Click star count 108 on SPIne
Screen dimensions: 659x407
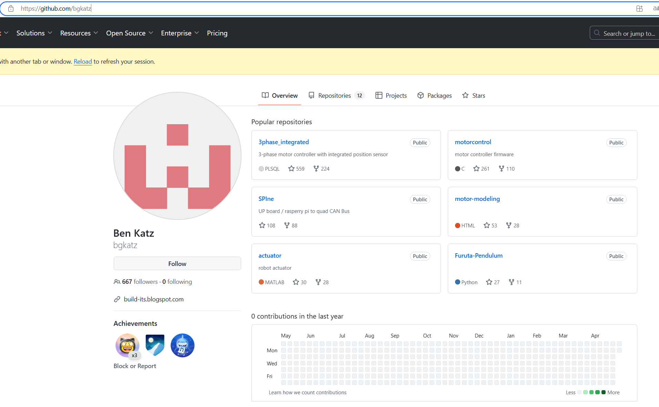[267, 225]
